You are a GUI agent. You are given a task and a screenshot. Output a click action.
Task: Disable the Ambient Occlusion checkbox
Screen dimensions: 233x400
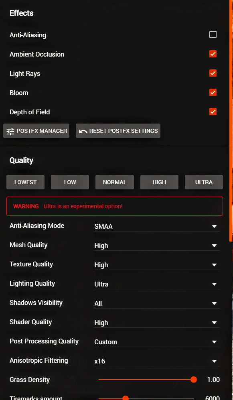pyautogui.click(x=213, y=54)
